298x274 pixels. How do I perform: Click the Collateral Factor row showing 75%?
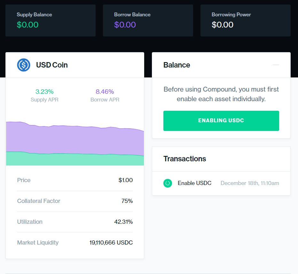click(x=74, y=201)
